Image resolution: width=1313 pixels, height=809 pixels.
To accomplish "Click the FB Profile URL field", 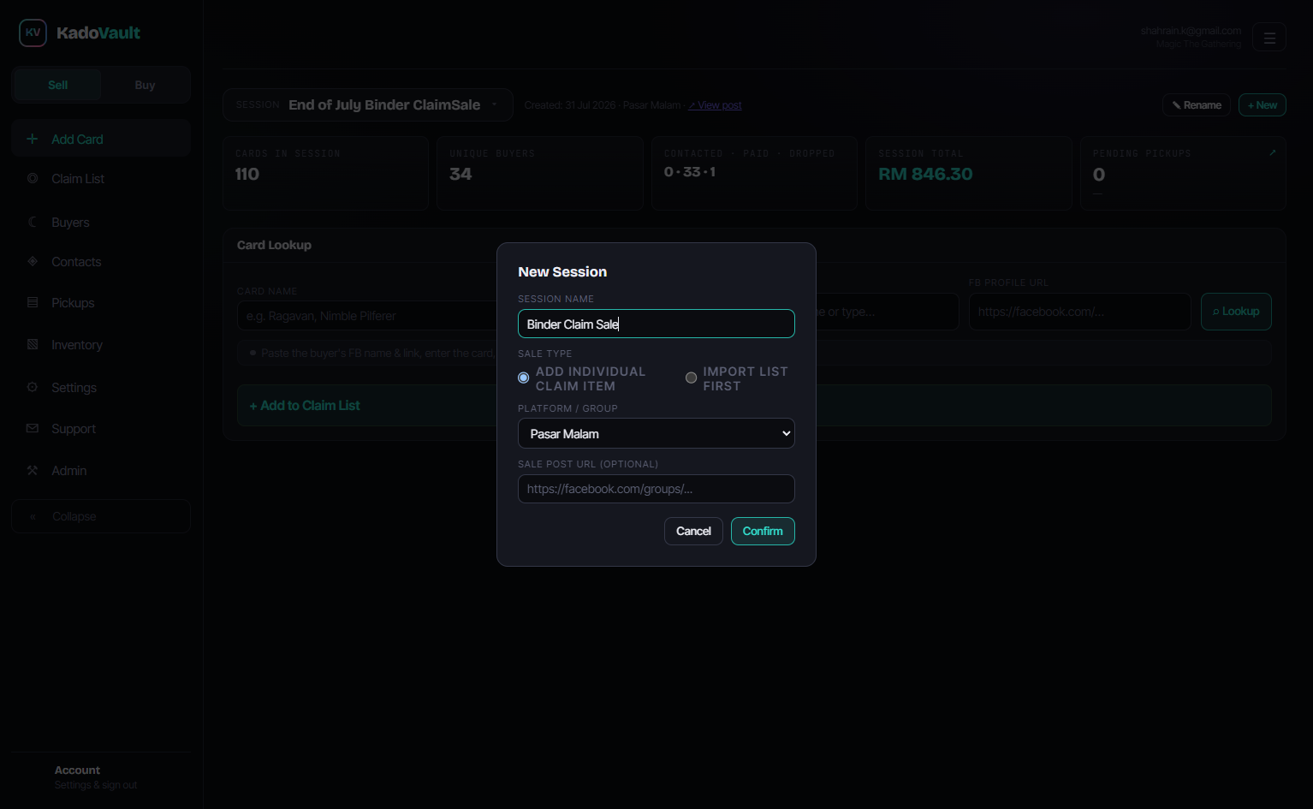I will coord(1079,312).
